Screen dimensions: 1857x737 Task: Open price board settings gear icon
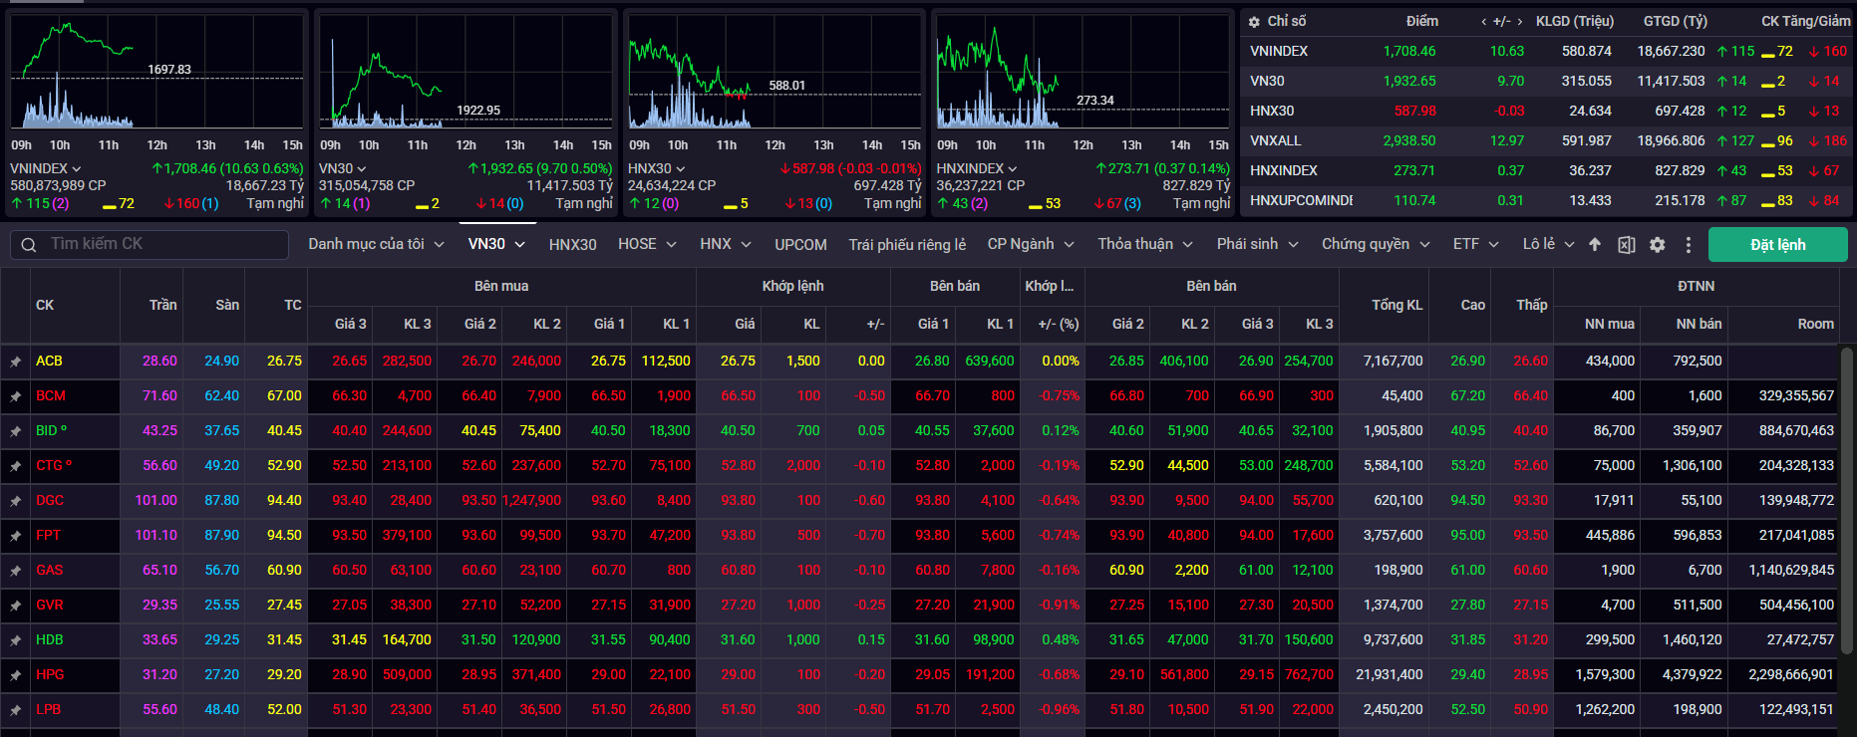pyautogui.click(x=1657, y=245)
